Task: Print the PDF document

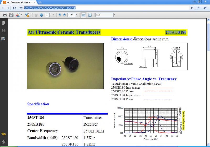Action: (x=5, y=15)
